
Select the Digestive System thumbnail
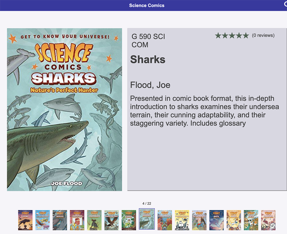[x=77, y=220]
